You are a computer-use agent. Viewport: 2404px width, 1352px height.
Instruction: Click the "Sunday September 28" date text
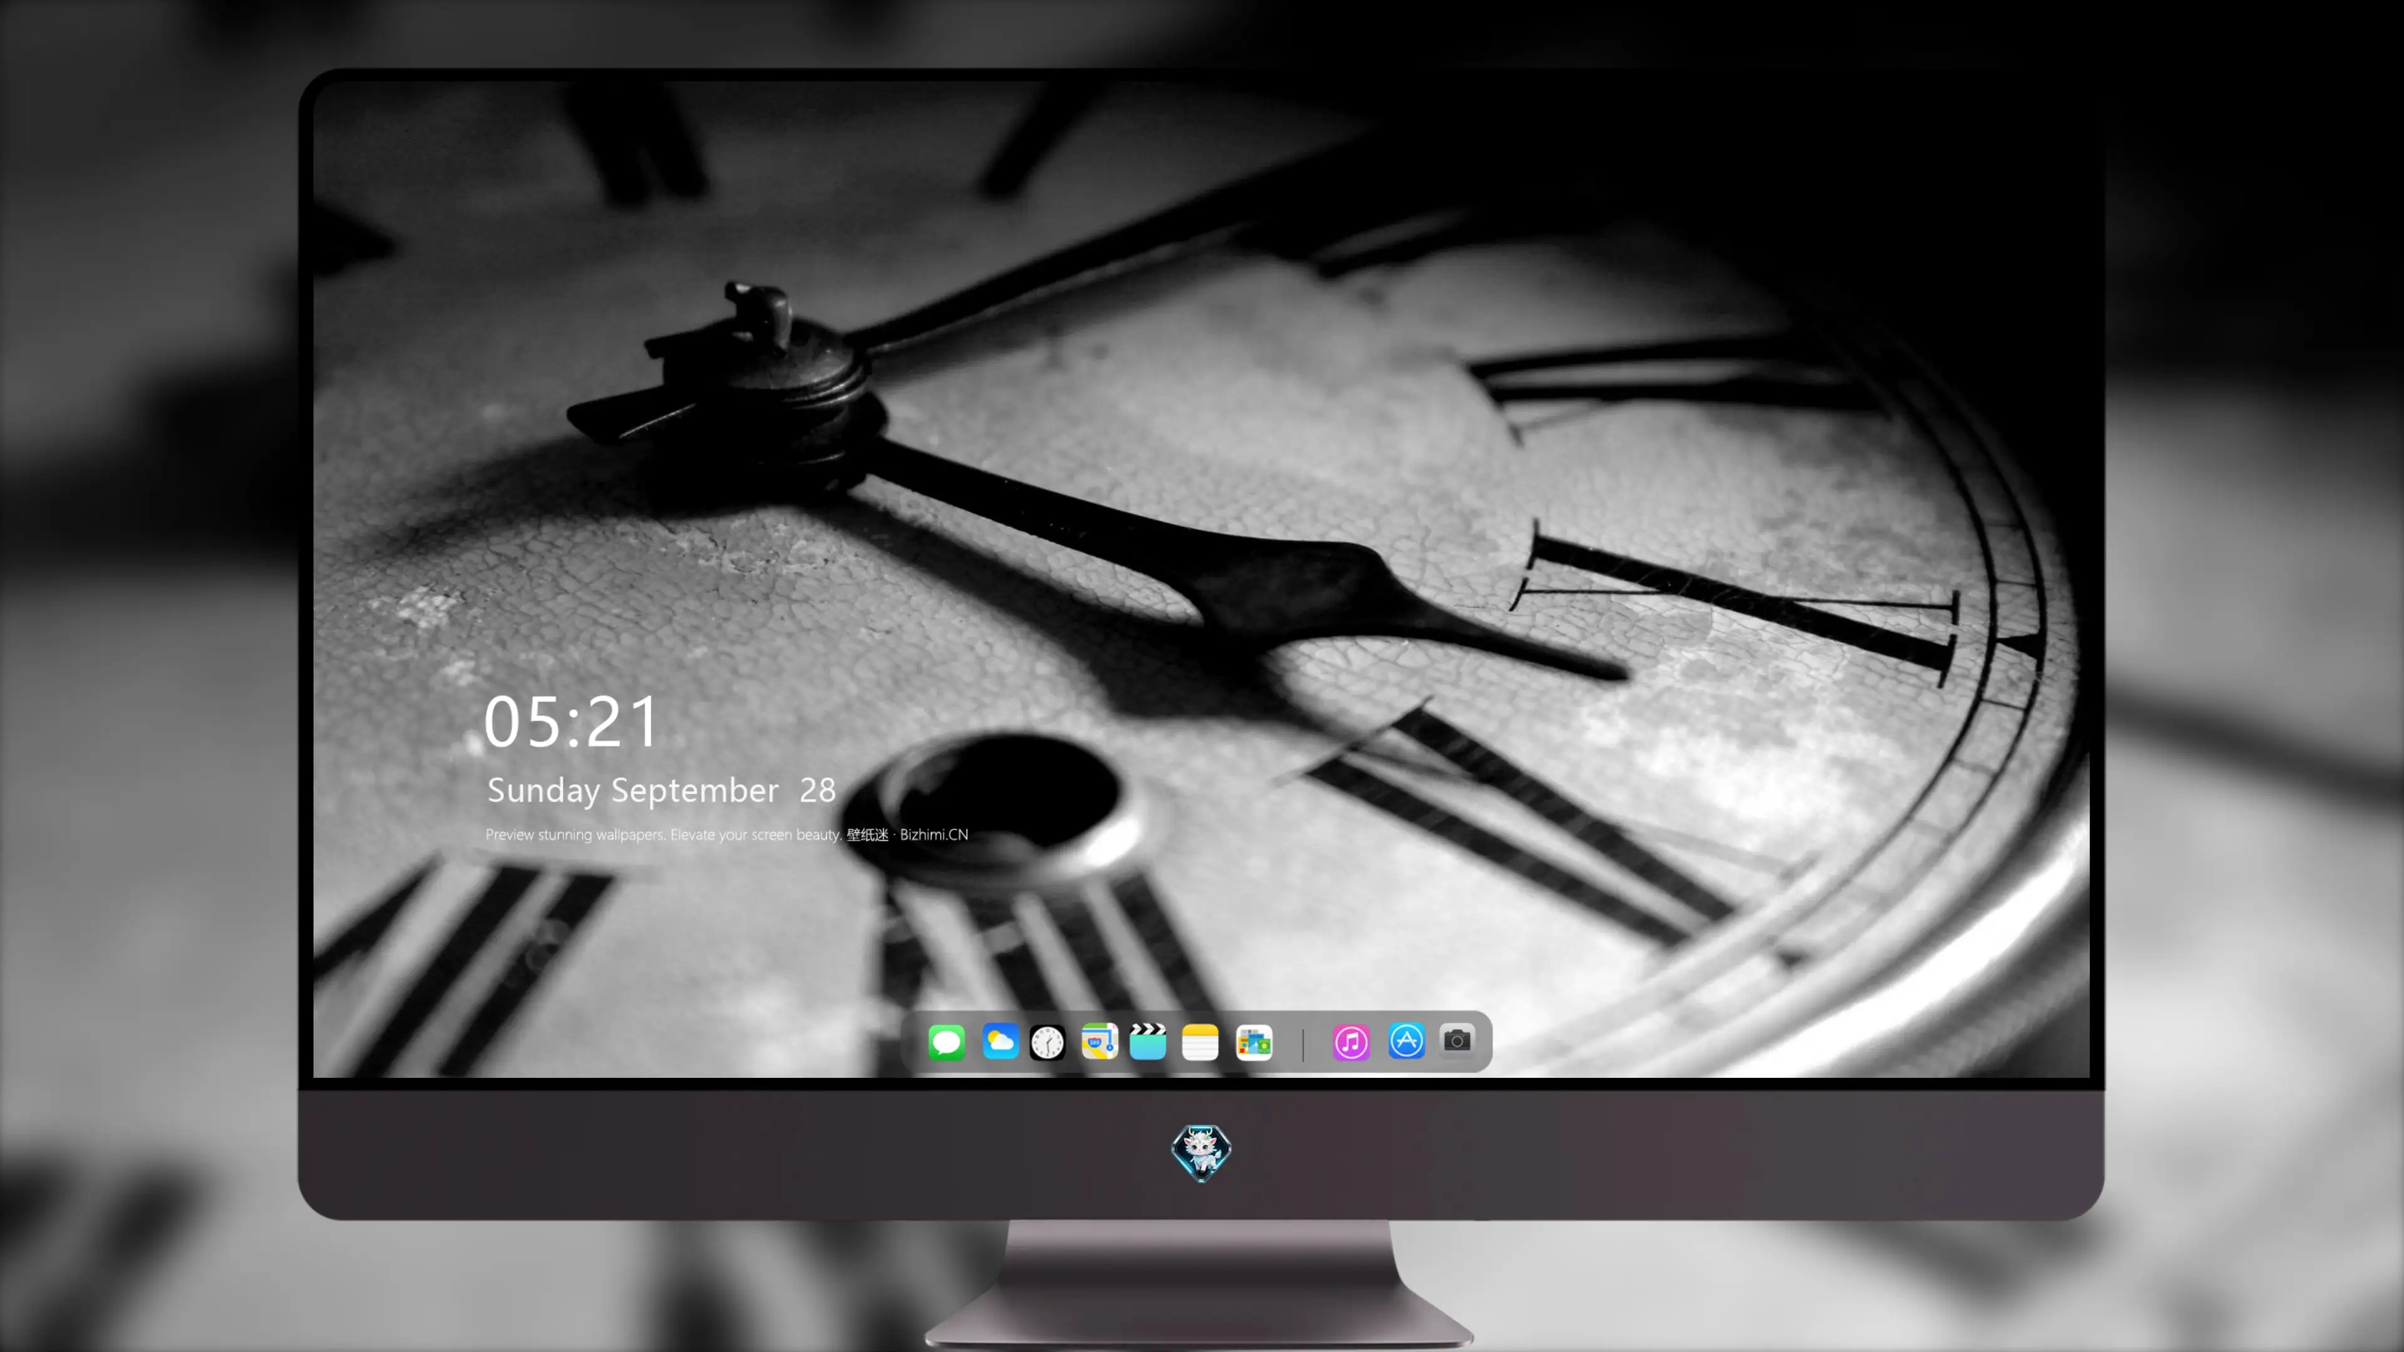[x=662, y=791]
